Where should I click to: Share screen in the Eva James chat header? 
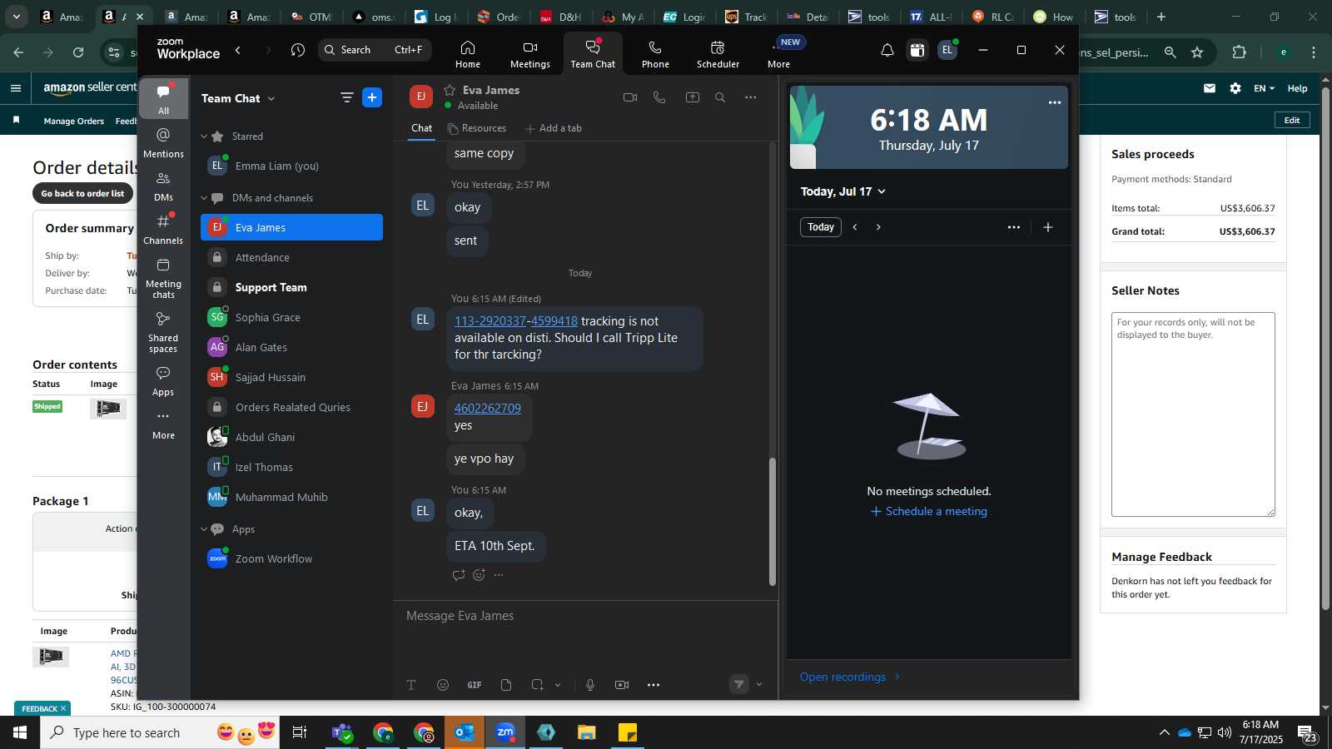pyautogui.click(x=692, y=97)
